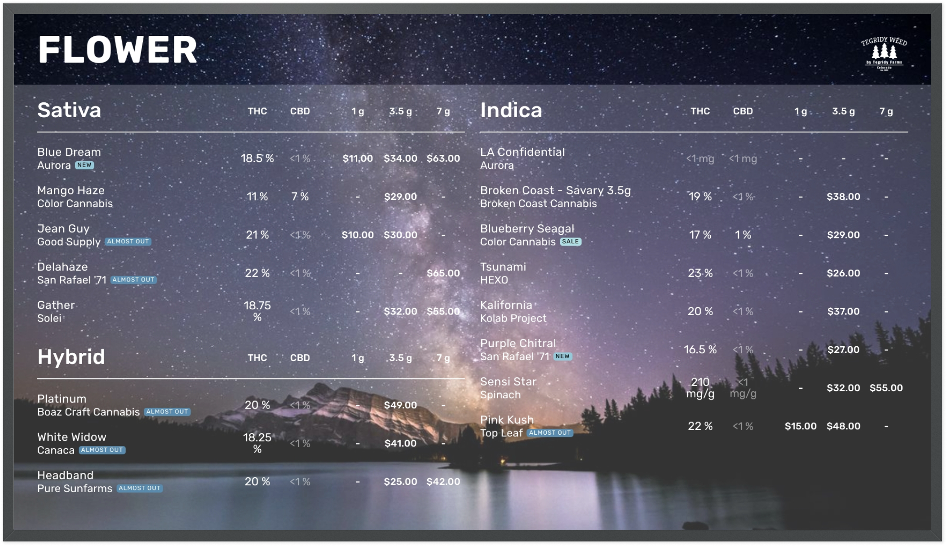Click Delahaze $65.00 price

tap(443, 273)
